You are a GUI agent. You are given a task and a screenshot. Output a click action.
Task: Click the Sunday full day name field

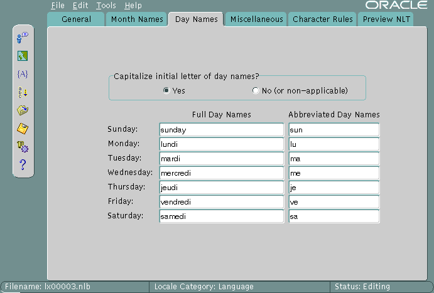[221, 130]
